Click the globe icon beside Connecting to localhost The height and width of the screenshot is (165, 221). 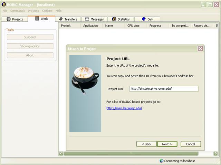point(161,161)
